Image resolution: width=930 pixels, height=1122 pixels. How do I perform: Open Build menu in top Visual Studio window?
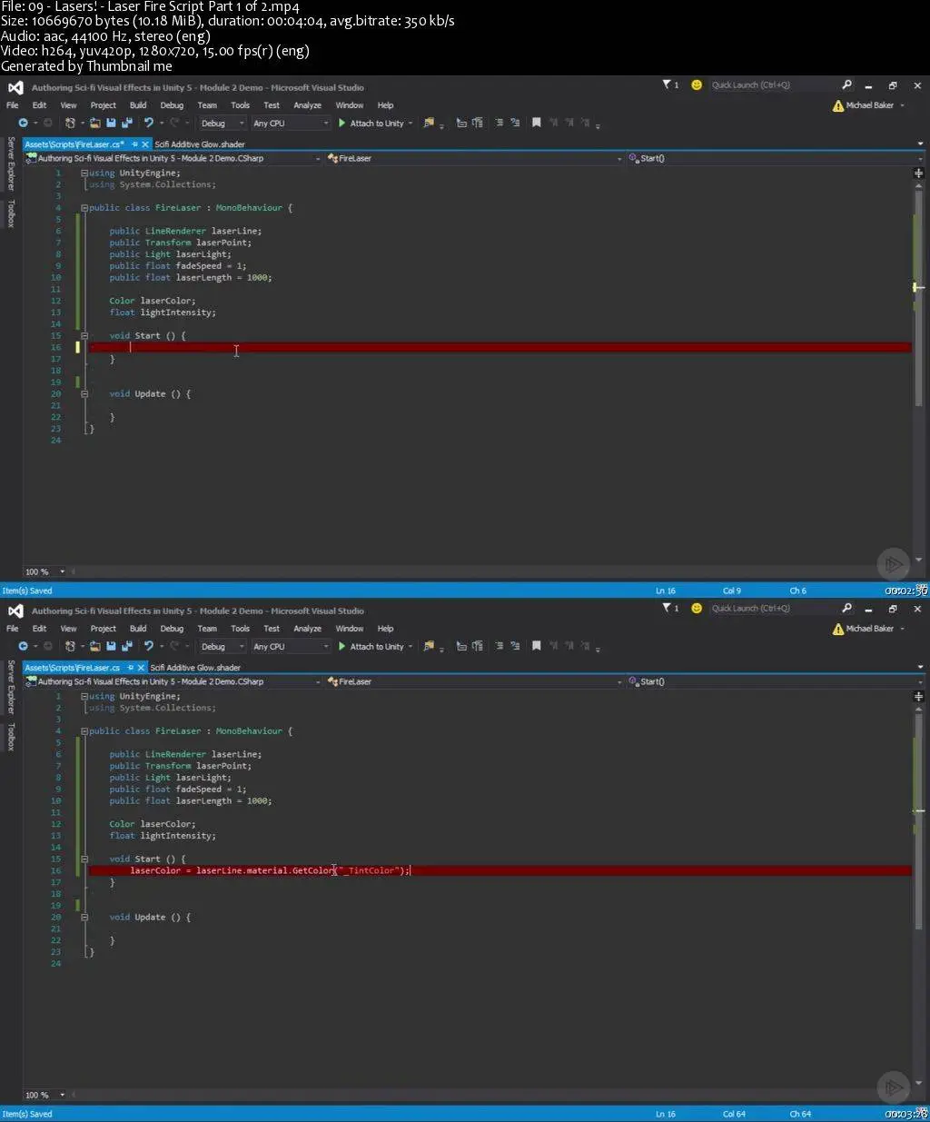(138, 105)
